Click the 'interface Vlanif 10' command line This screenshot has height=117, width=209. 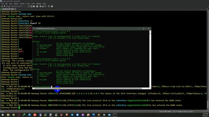[20, 23]
